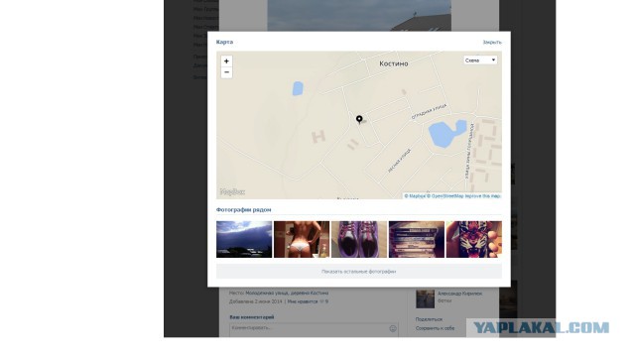Focus the Комментировать comment input field
635x357 pixels.
(x=314, y=329)
